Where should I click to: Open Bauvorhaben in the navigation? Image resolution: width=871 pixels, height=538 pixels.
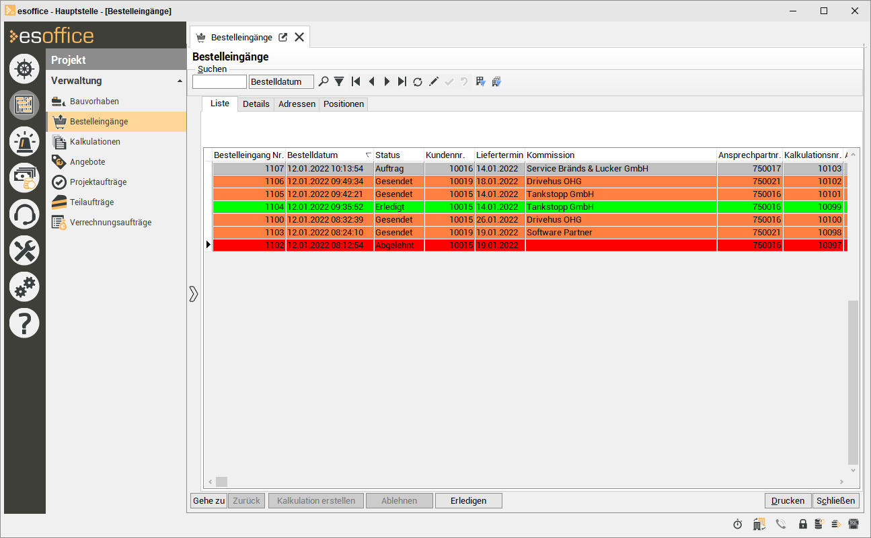tap(116, 102)
